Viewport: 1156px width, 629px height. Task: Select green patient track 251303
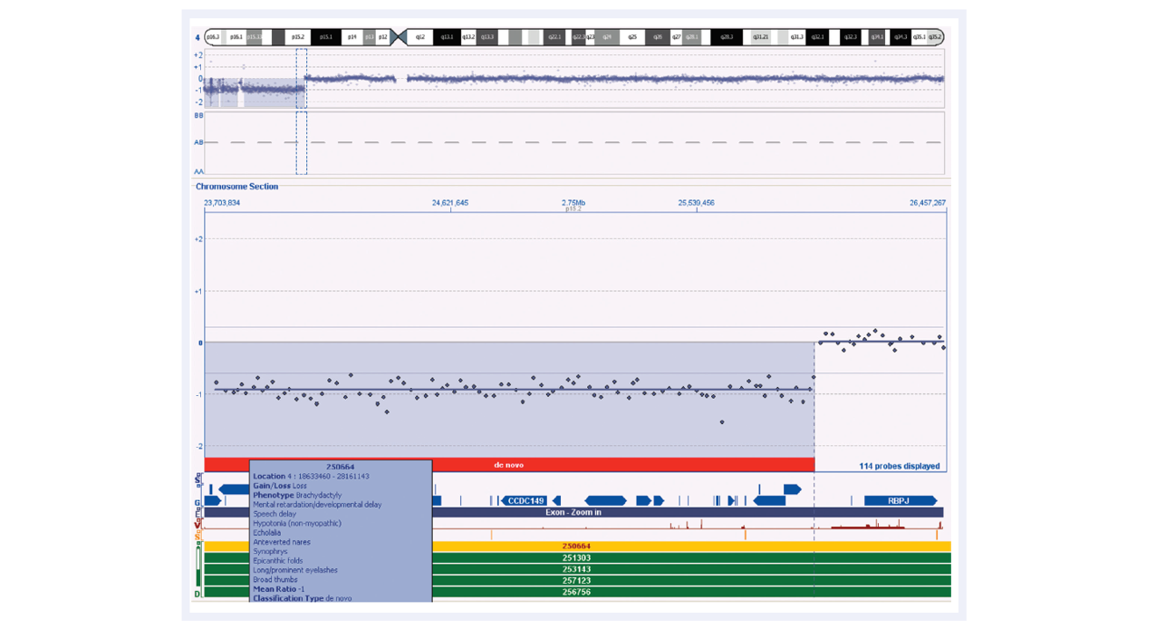coord(577,558)
